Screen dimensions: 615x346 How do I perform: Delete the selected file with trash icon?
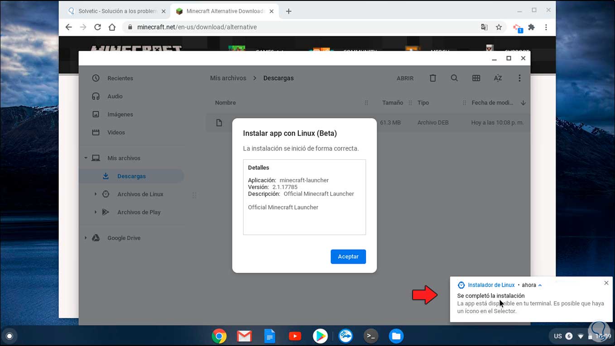coord(432,78)
